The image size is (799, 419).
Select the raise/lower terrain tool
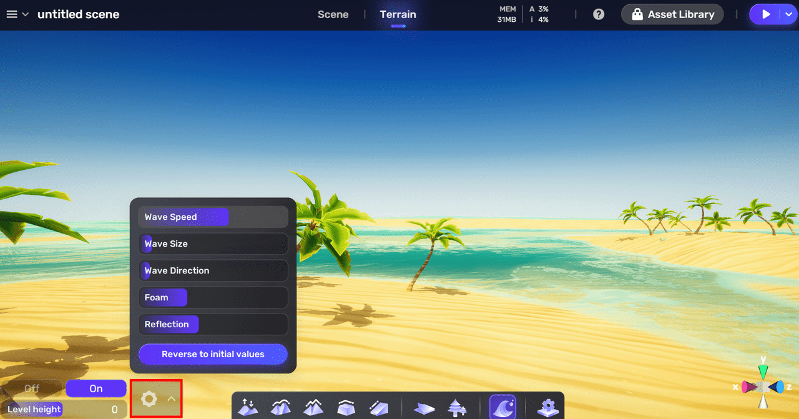click(x=248, y=408)
